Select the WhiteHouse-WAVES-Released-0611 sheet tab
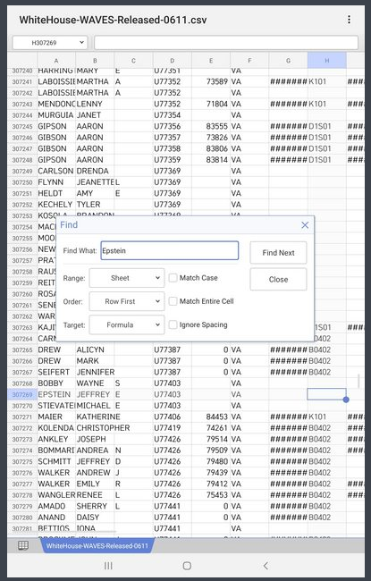Viewport: 371px width, 581px height. (x=97, y=545)
